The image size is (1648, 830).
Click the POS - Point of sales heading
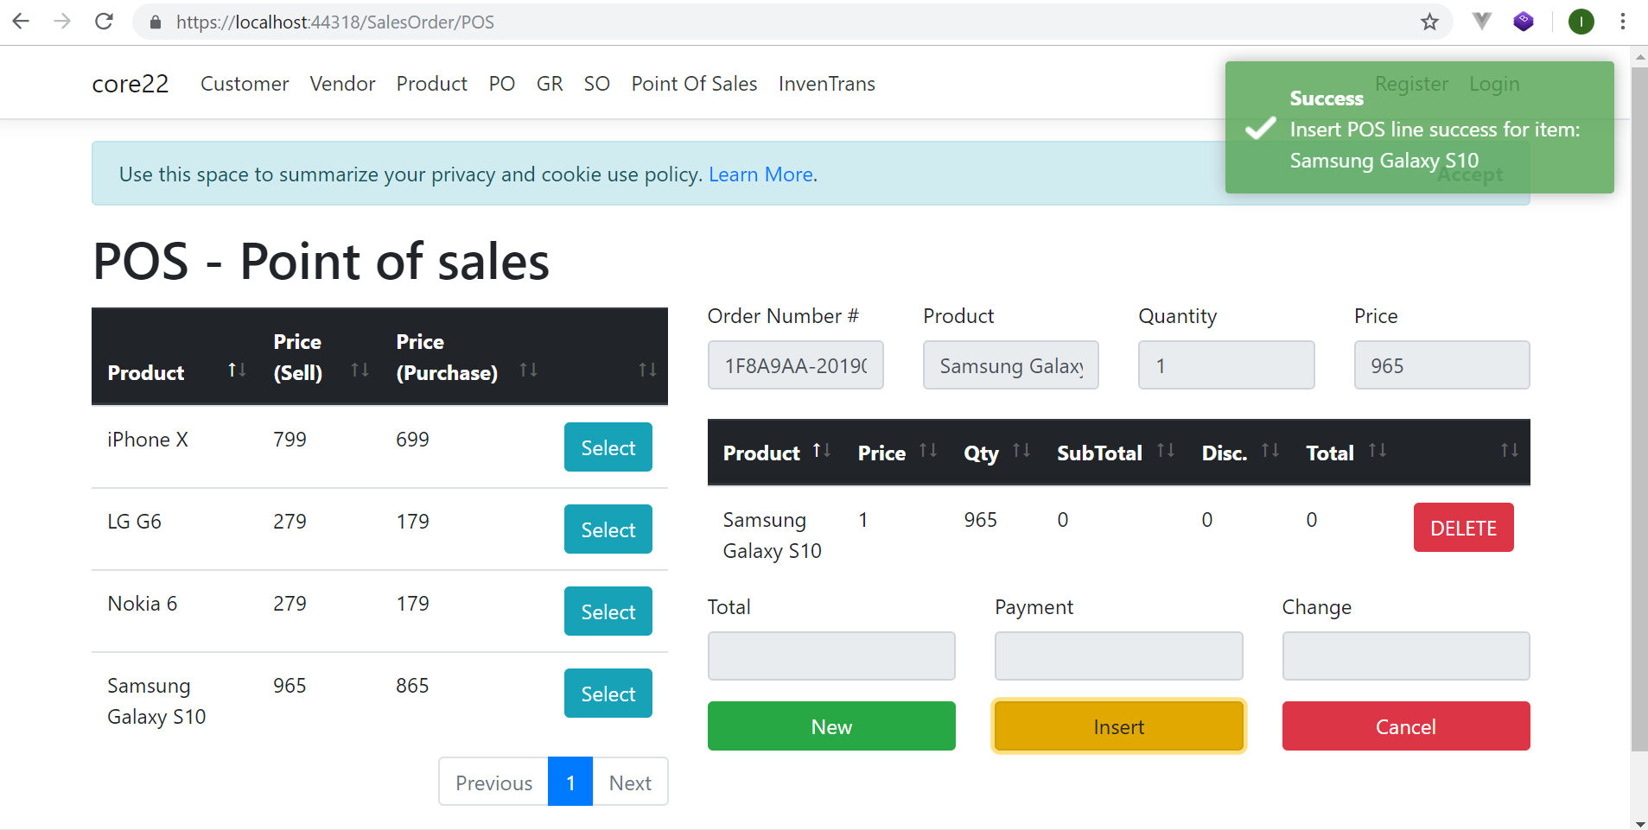point(321,262)
